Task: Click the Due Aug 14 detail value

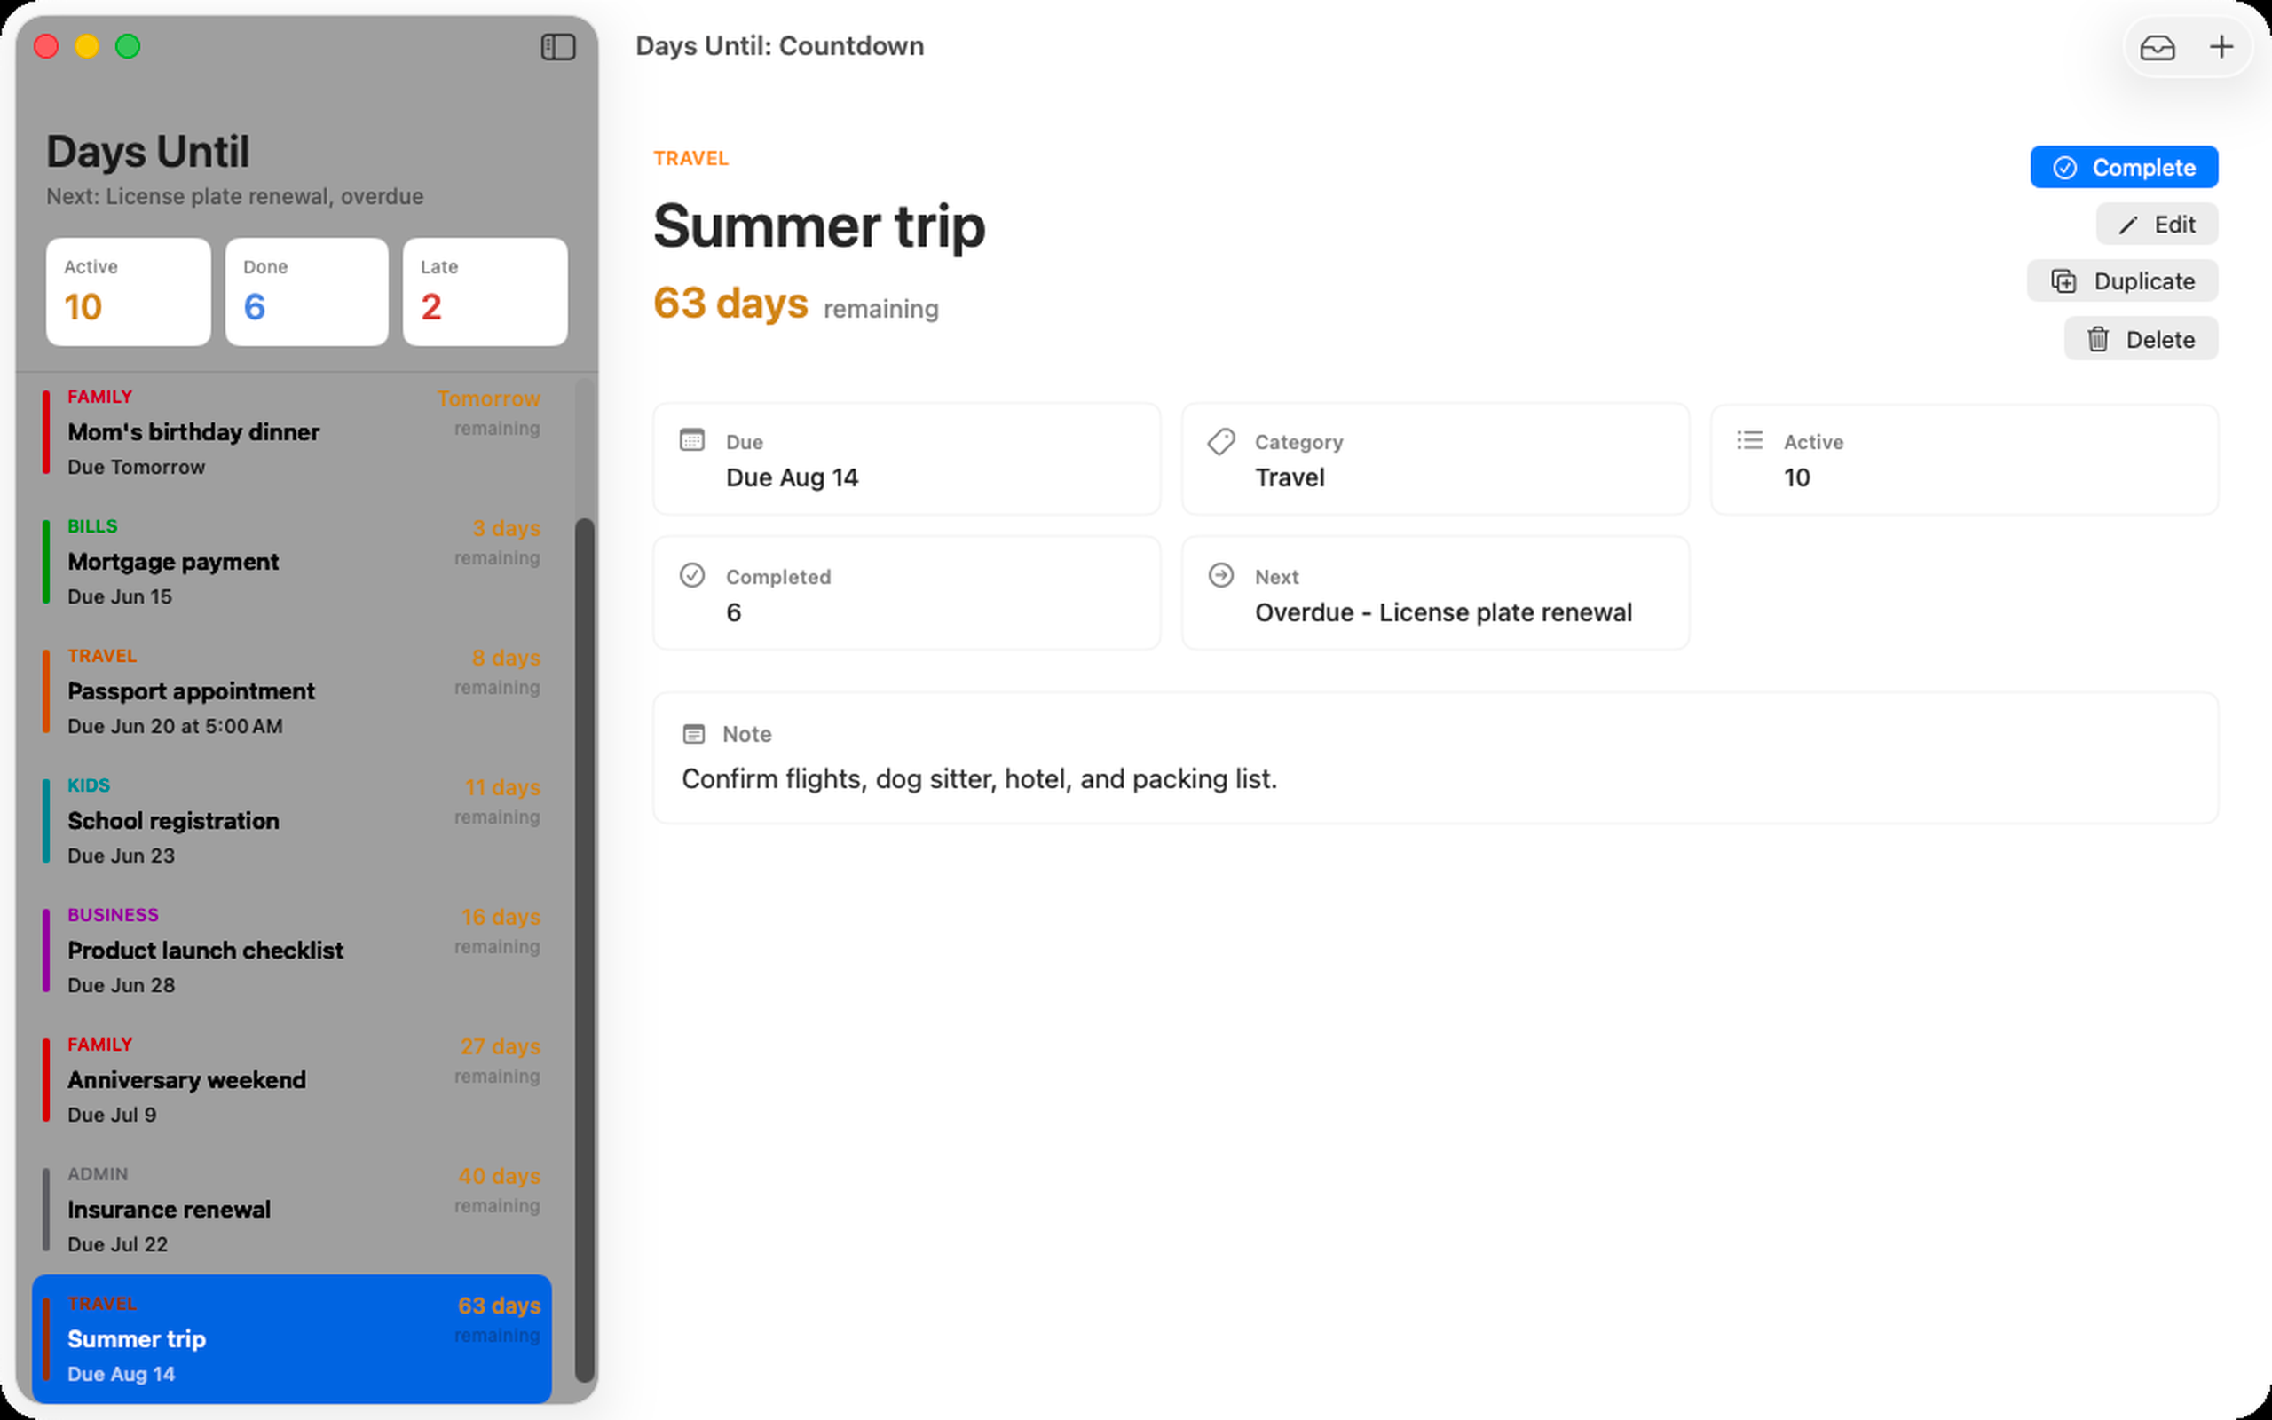Action: click(792, 478)
